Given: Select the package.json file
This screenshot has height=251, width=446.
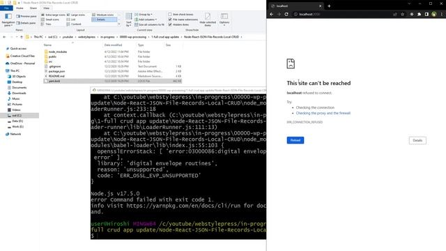Looking at the screenshot, I should [x=56, y=71].
